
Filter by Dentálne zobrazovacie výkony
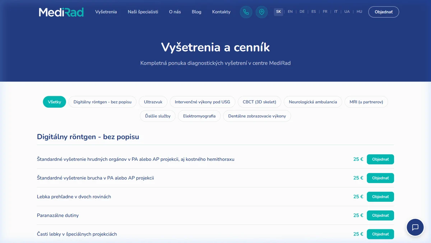pos(257,116)
